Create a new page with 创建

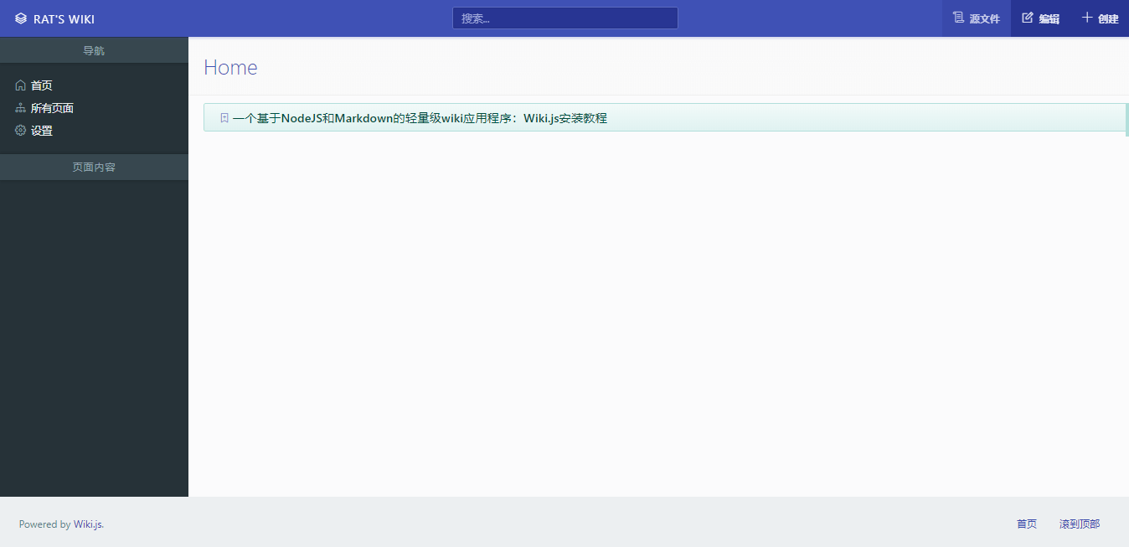[1100, 18]
